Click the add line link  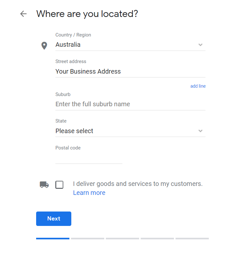[198, 86]
